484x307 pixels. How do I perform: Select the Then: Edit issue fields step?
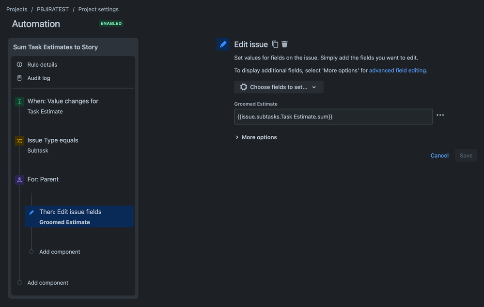pos(79,217)
